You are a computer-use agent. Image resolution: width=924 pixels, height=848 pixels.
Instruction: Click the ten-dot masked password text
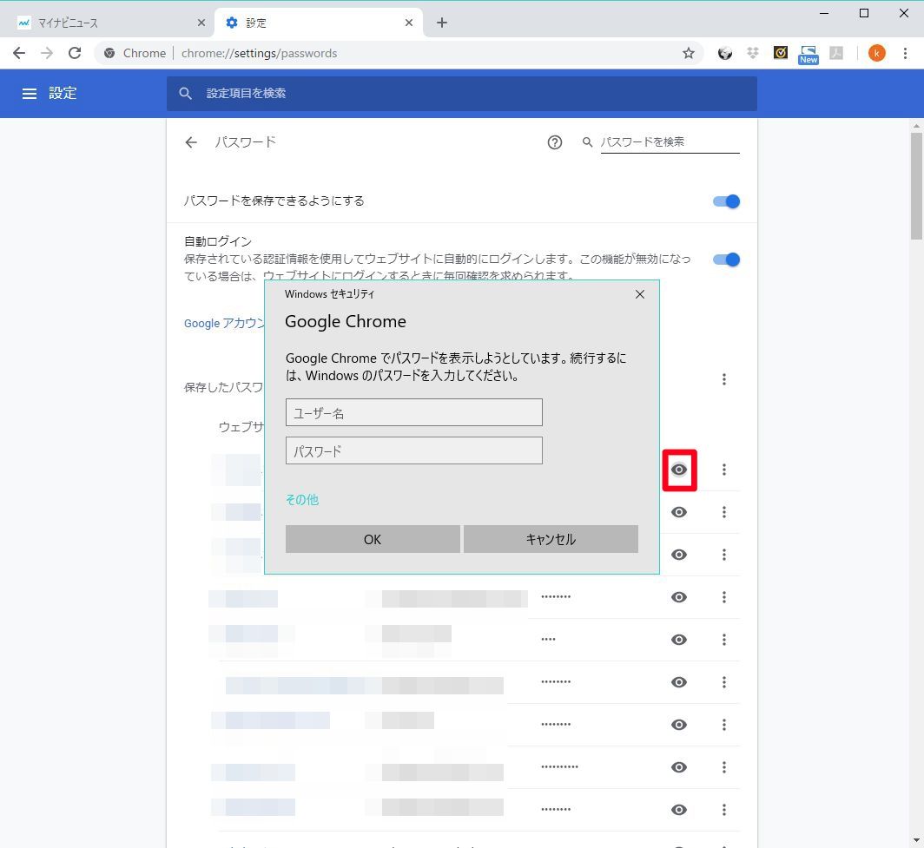click(559, 767)
